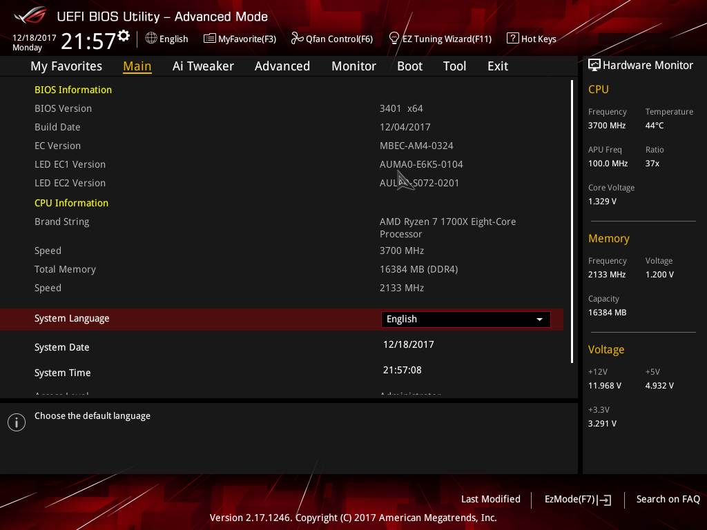The height and width of the screenshot is (530, 707).
Task: Click CPU temperature 44°C in Hardware Monitor
Action: 655,126
